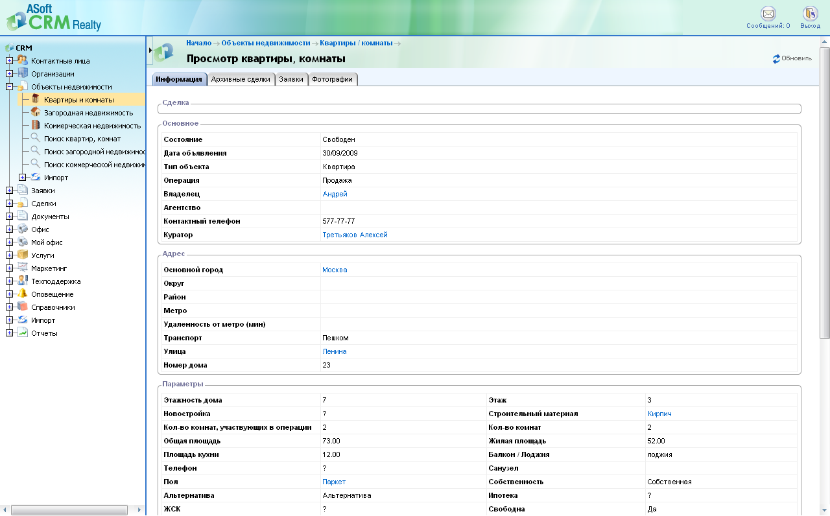Expand the Документы tree node
Viewport: 830px width, 516px height.
(x=9, y=217)
